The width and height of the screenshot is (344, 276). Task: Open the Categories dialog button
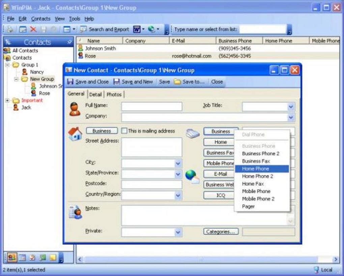221,232
